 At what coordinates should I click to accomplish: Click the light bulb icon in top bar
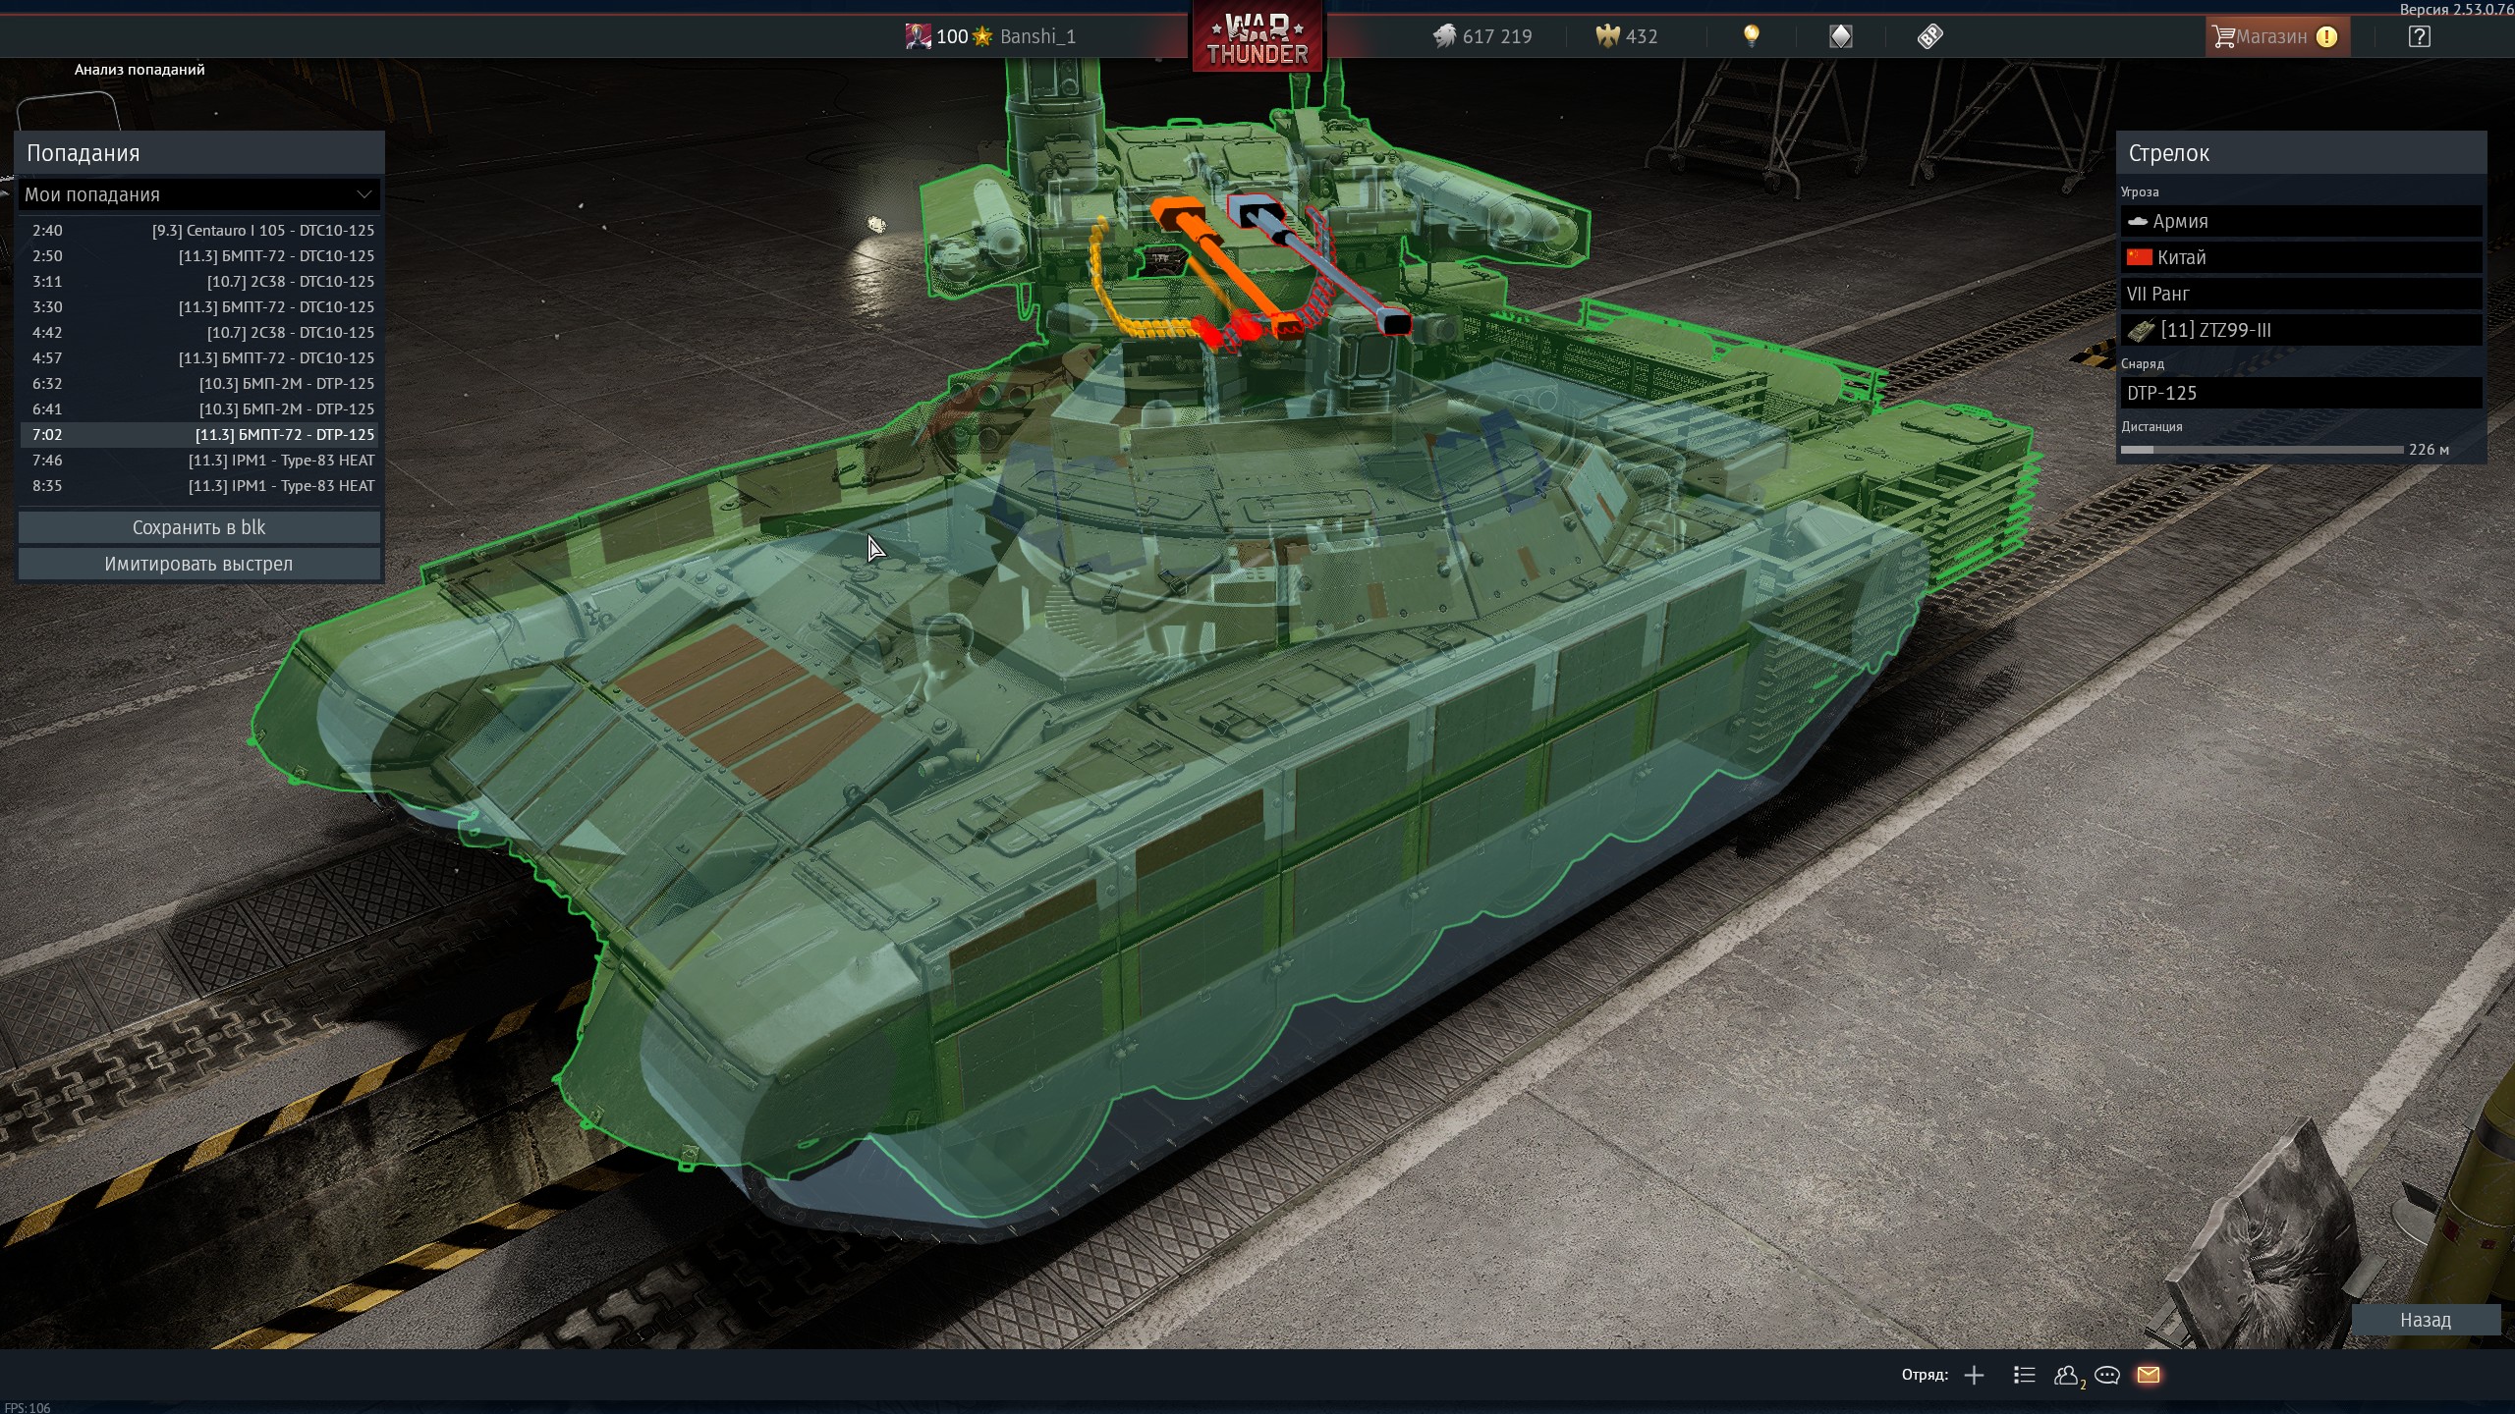point(1751,36)
